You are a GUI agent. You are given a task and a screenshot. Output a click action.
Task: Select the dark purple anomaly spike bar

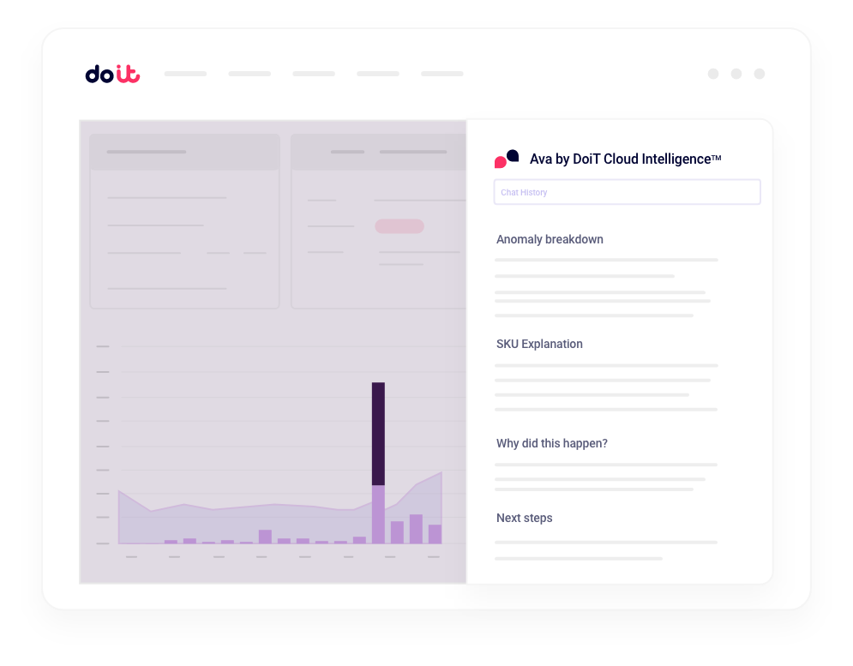(x=378, y=433)
